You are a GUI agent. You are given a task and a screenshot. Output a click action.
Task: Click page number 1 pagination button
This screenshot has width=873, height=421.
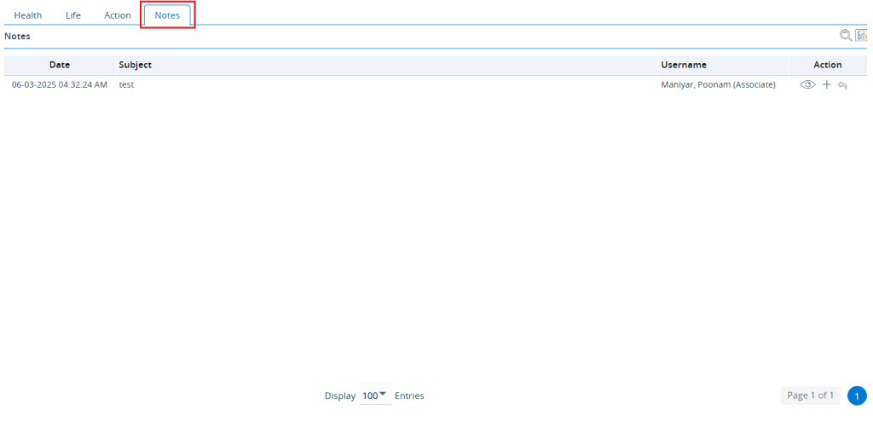click(857, 395)
